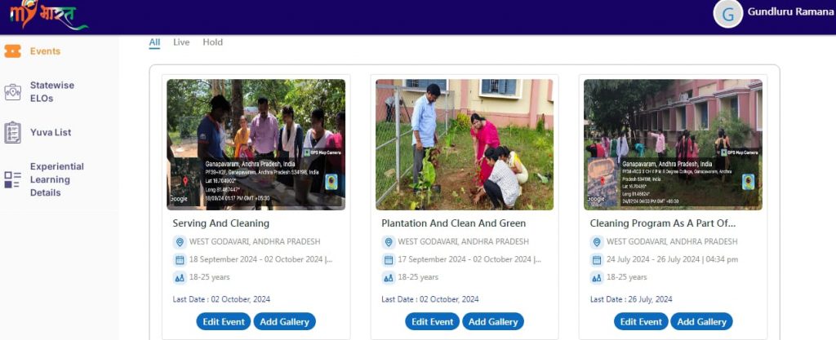Click the Statewise ELOs sidebar icon

click(x=12, y=92)
